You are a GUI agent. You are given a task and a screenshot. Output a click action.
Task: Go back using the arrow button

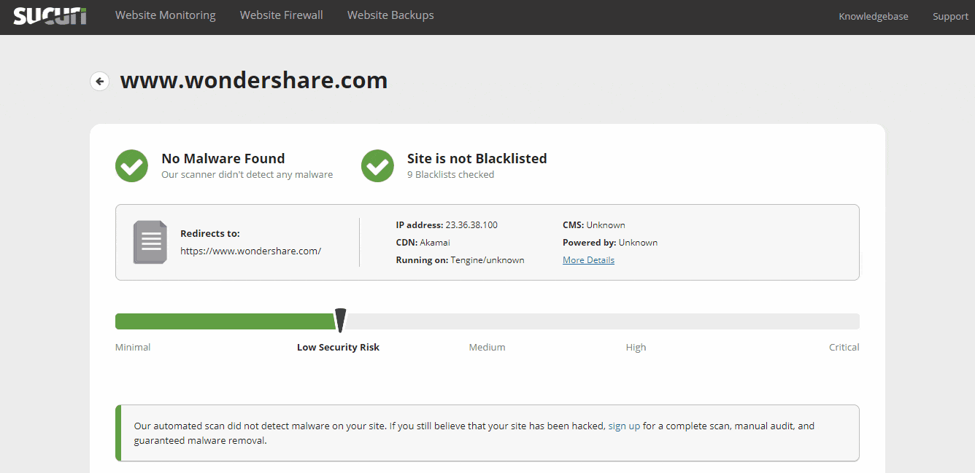(99, 81)
